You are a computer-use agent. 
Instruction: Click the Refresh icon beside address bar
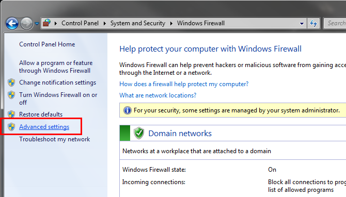tap(313, 23)
